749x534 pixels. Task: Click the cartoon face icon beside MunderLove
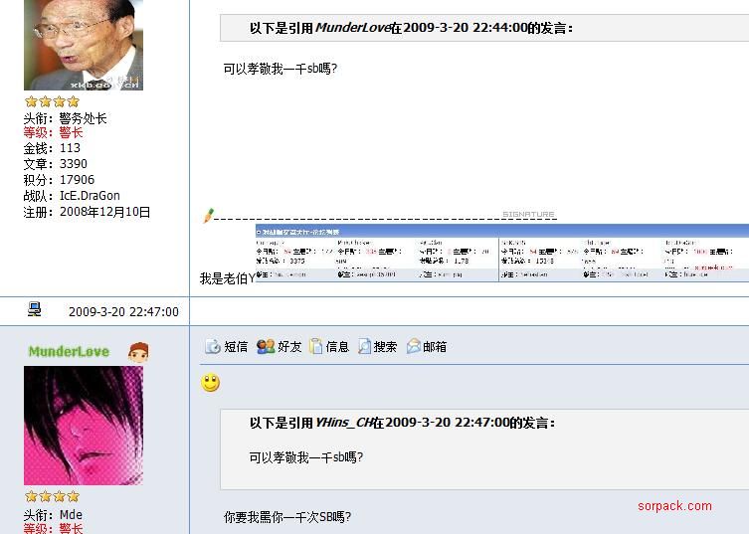138,351
